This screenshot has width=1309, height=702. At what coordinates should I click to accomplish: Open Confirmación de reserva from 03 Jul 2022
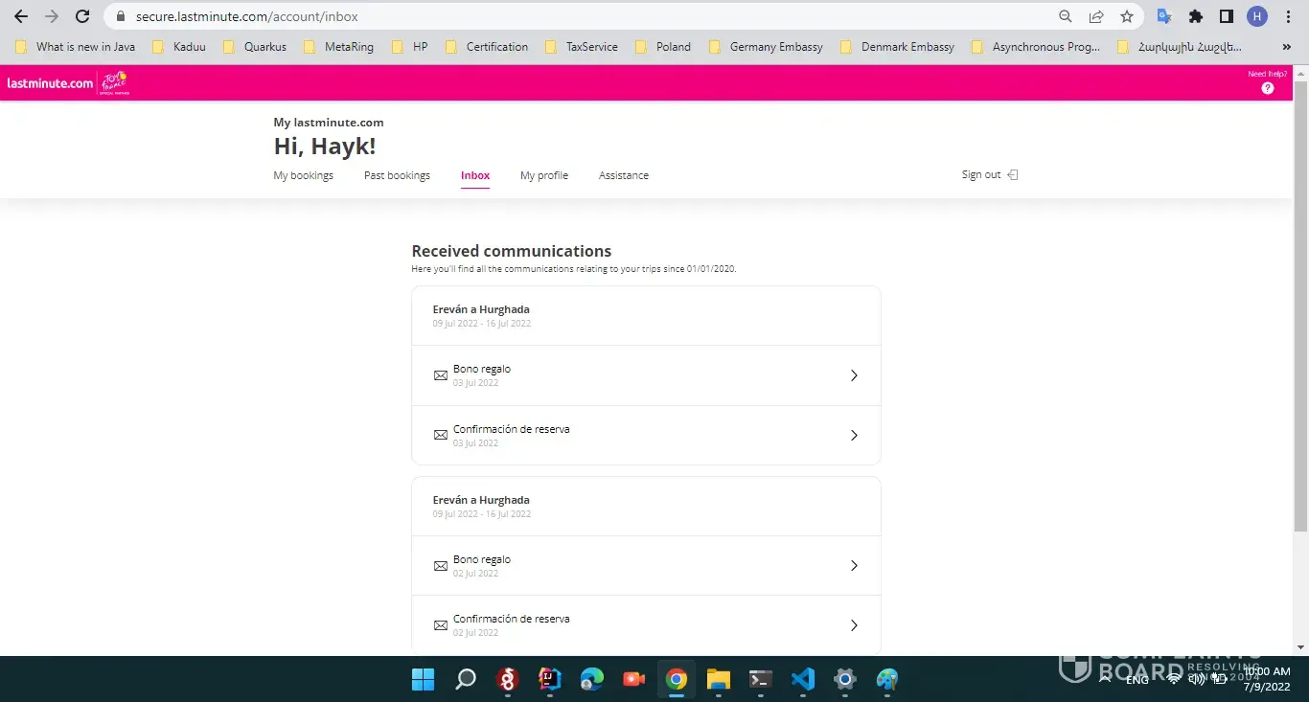pos(646,435)
